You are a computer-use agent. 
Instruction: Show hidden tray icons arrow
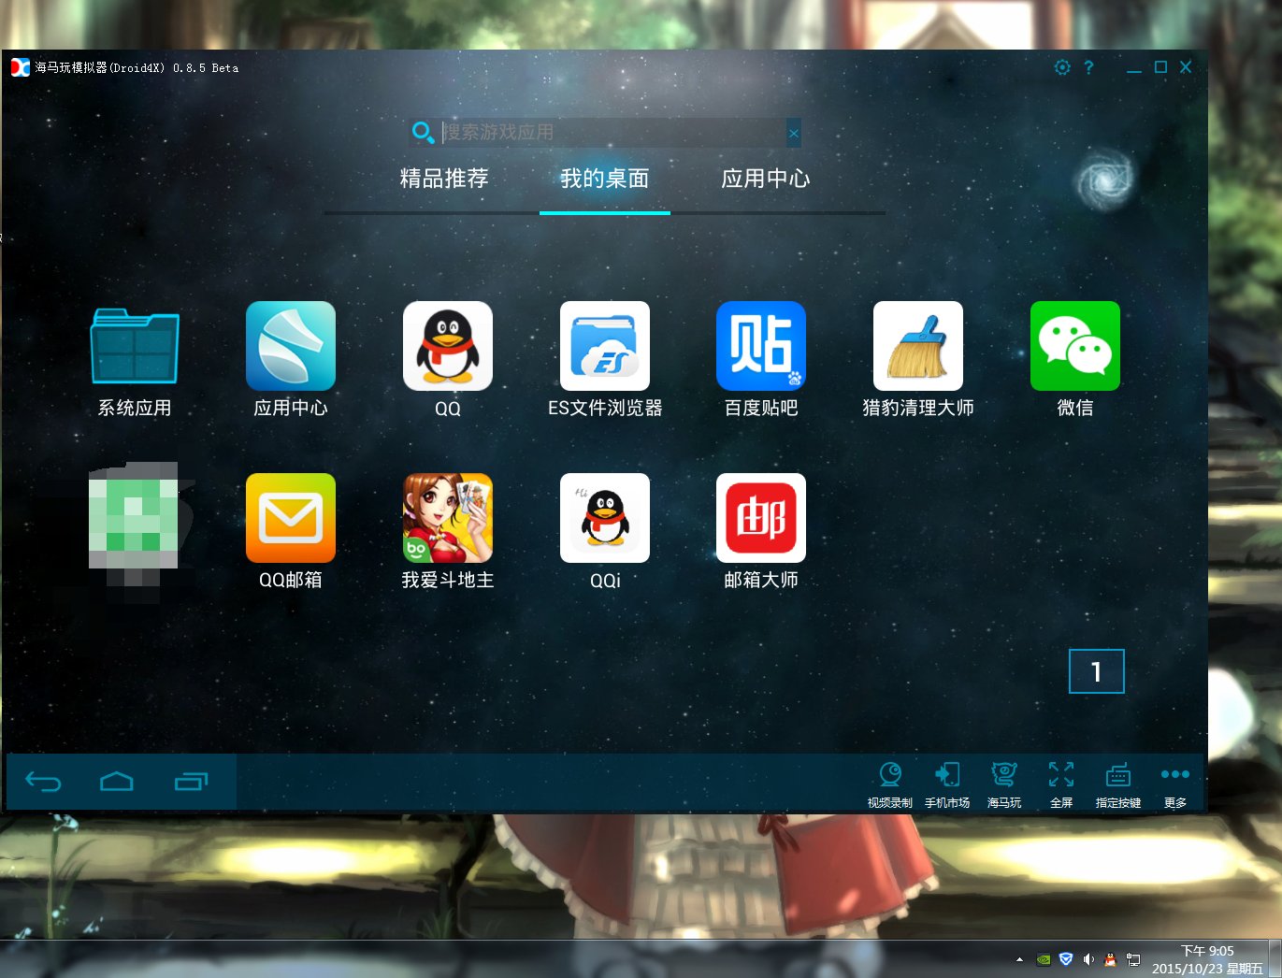click(1019, 959)
